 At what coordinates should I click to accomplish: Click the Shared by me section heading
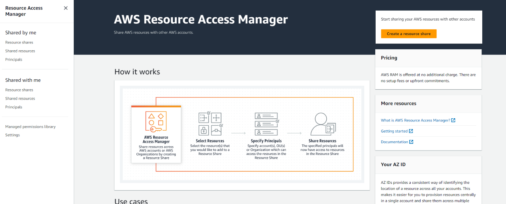coord(21,33)
